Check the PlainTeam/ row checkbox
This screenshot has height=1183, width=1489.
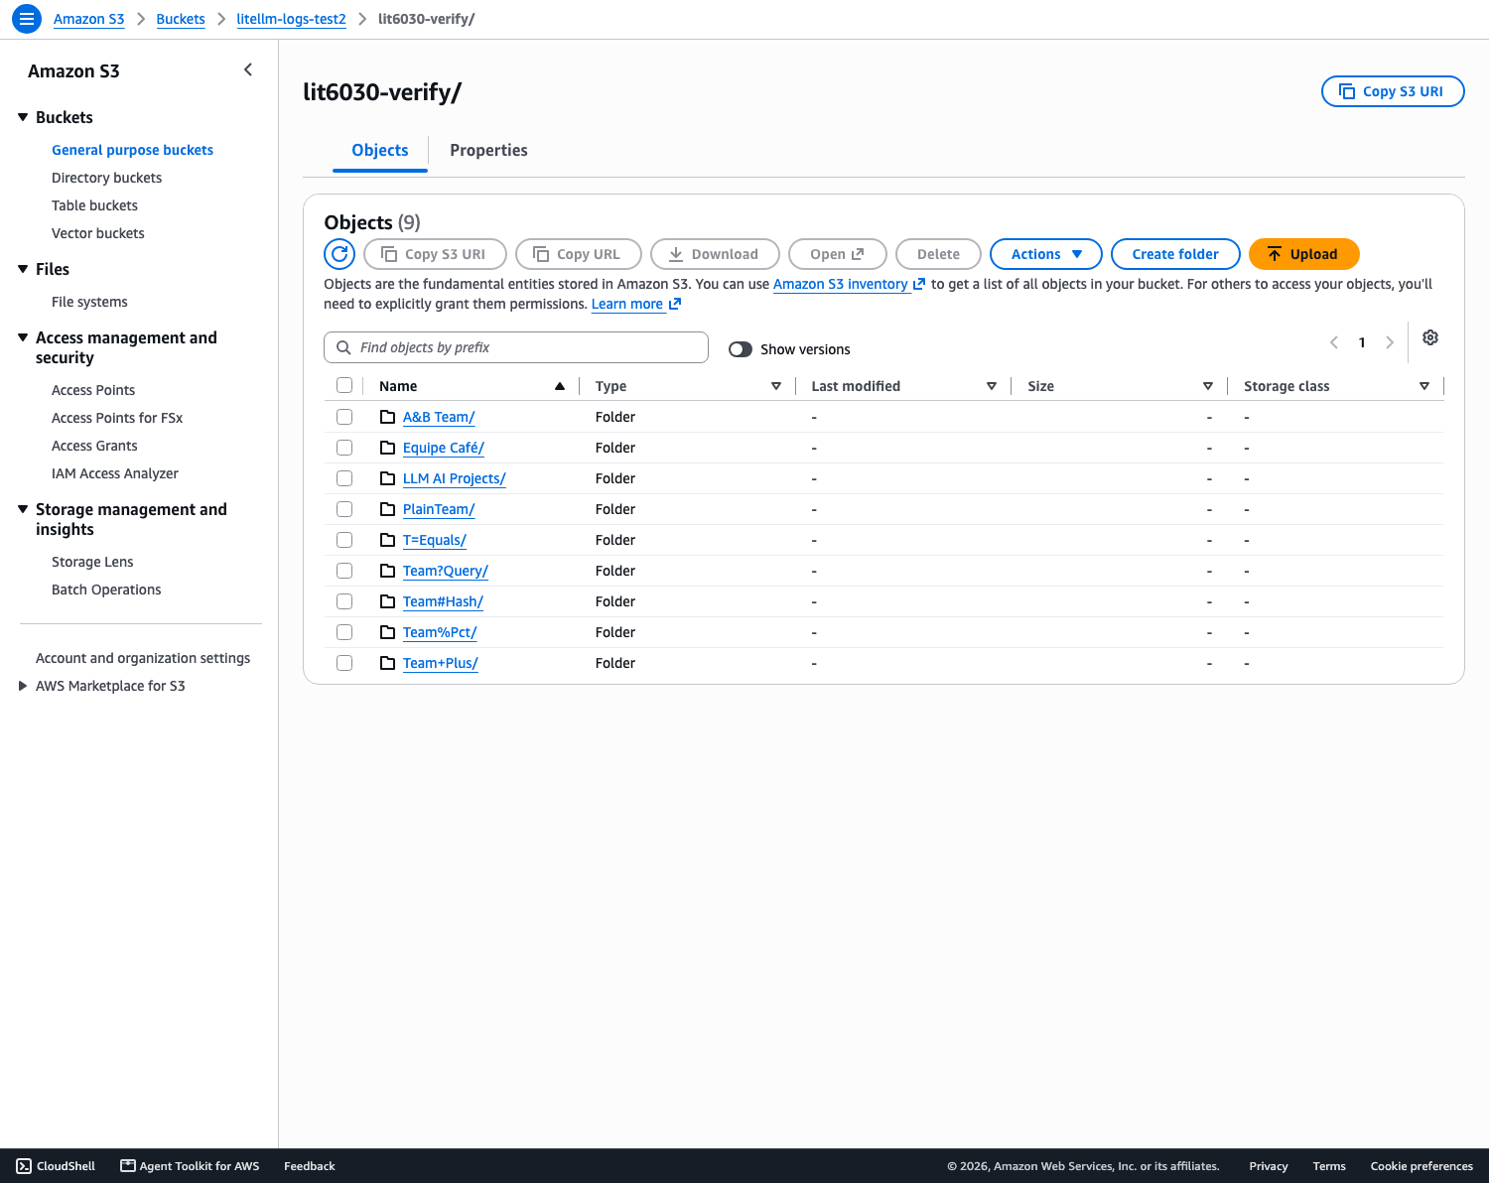pos(344,509)
